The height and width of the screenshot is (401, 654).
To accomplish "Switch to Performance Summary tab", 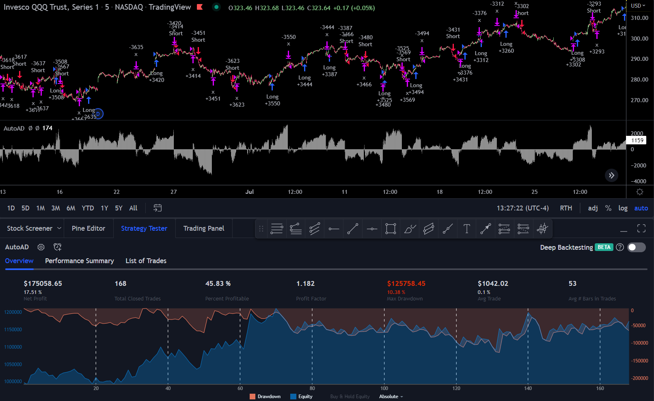I will 80,261.
